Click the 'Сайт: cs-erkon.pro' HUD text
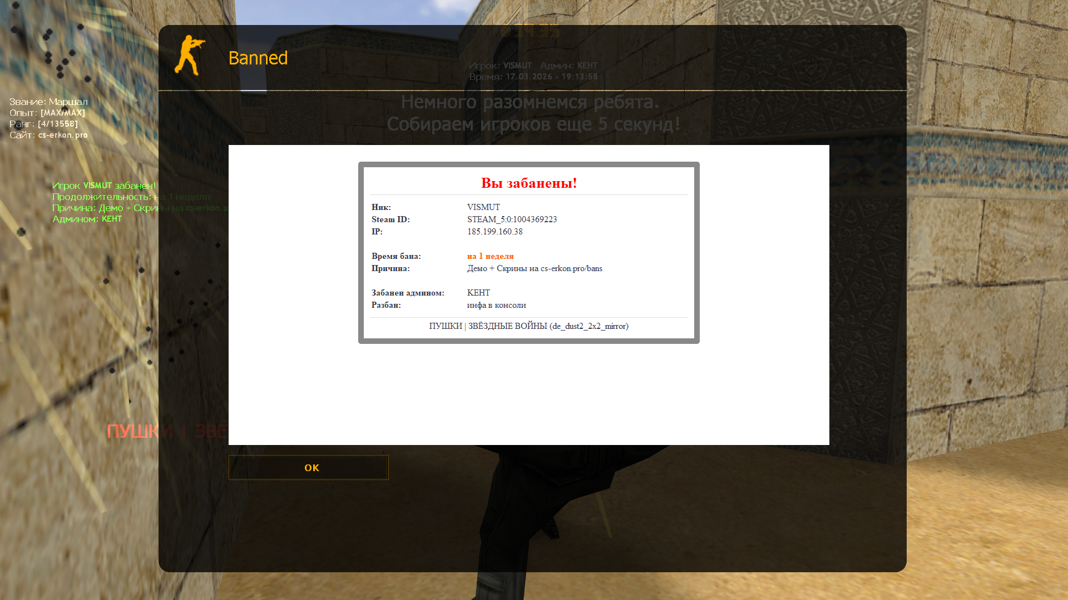 48,135
